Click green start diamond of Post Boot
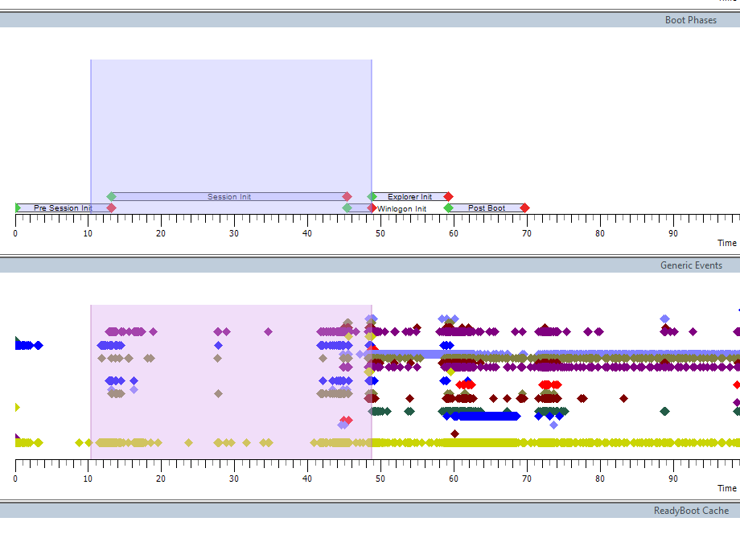This screenshot has height=534, width=740. click(x=448, y=208)
